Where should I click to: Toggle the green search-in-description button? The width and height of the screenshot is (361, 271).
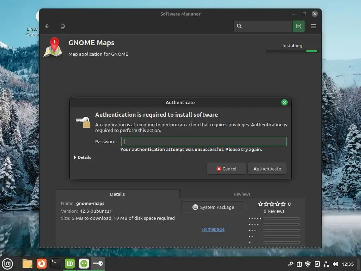299,26
